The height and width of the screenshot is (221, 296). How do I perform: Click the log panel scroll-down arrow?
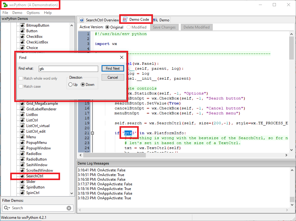292,205
